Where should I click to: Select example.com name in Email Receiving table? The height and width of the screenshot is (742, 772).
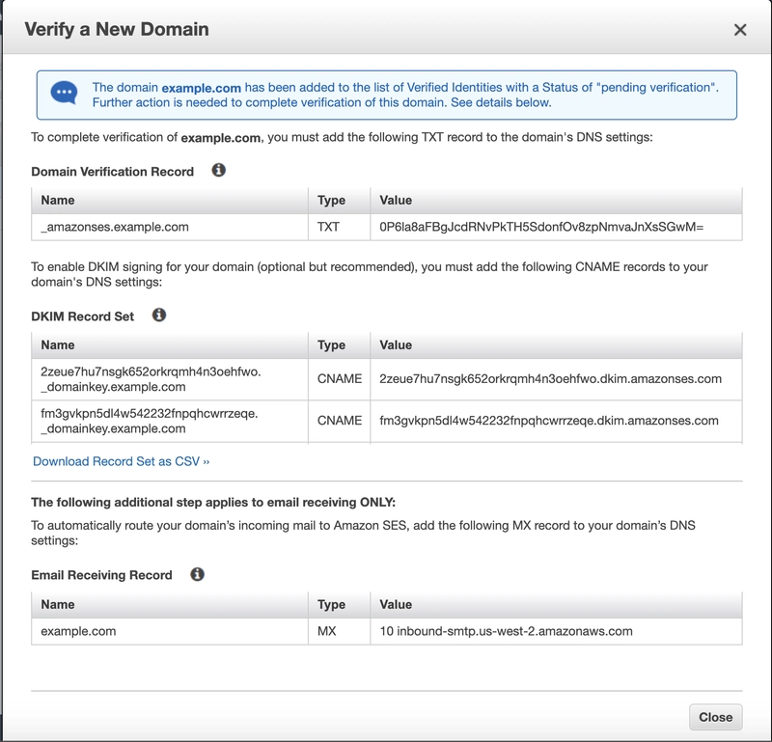pyautogui.click(x=170, y=631)
